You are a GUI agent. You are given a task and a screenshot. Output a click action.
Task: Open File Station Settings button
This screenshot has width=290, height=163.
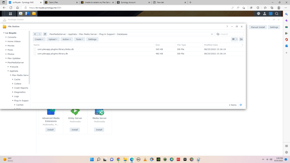[92, 39]
